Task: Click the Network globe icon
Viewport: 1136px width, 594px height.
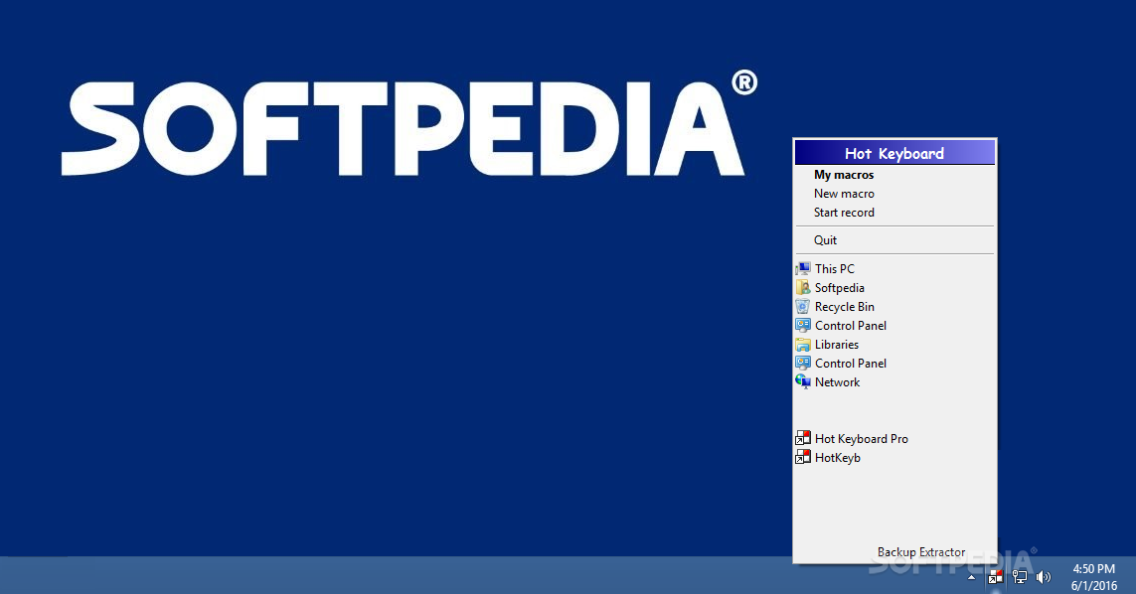Action: point(803,381)
